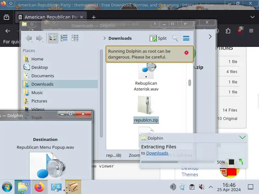The width and height of the screenshot is (259, 194).
Task: Open Themes link on archive page
Action: pos(190,175)
